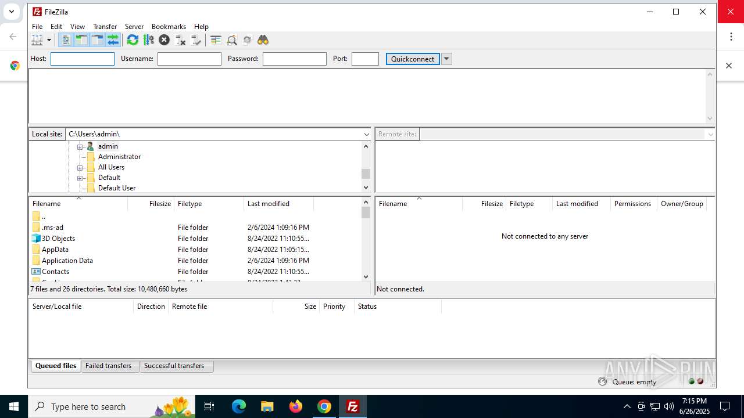Open the Site Manager icon
This screenshot has height=418, width=744.
coord(37,40)
